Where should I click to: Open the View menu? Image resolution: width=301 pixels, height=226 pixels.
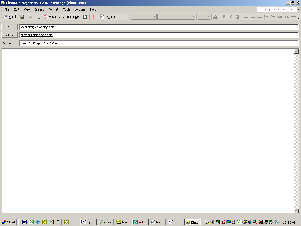[x=27, y=9]
